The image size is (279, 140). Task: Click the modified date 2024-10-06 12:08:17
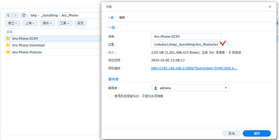[x=168, y=60]
